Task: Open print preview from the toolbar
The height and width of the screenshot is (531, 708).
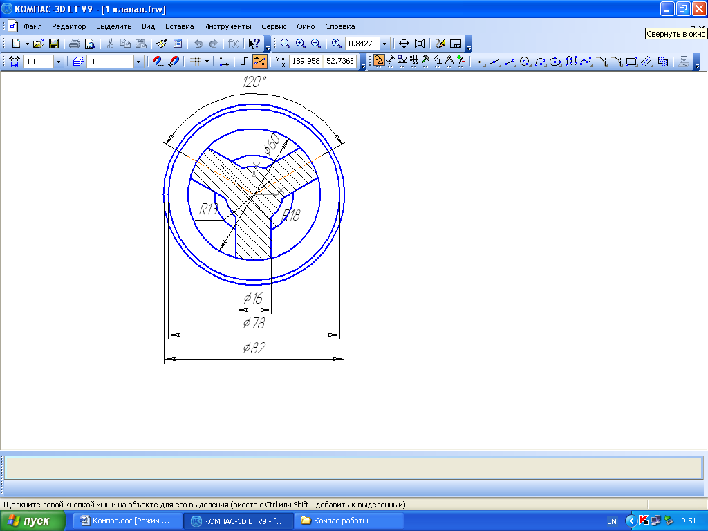Action: click(x=89, y=44)
